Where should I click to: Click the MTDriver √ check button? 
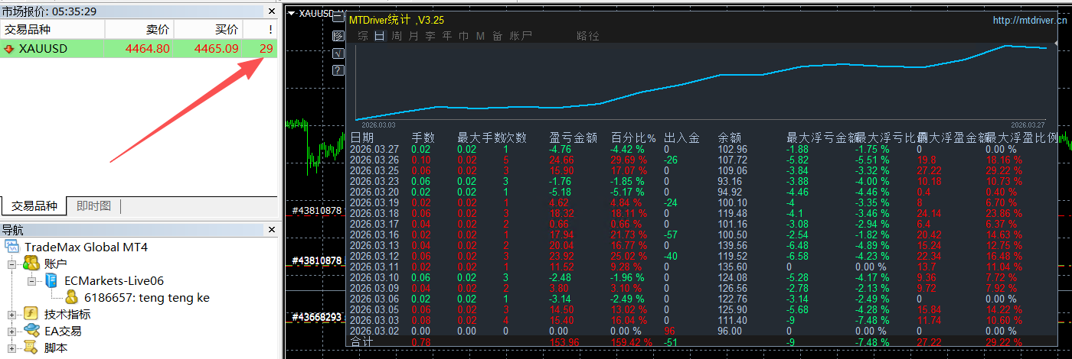coord(338,53)
